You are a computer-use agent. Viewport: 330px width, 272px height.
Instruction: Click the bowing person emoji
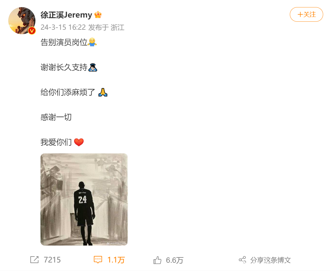(x=93, y=67)
